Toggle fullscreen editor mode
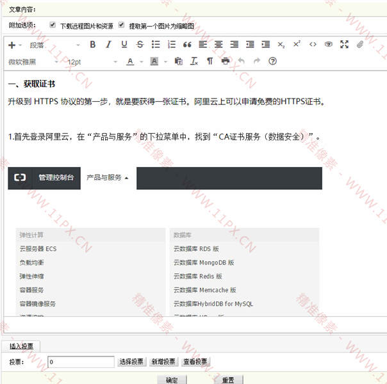 pyautogui.click(x=344, y=44)
